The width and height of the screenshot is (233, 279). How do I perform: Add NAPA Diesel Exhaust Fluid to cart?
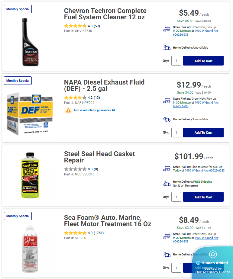point(203,132)
